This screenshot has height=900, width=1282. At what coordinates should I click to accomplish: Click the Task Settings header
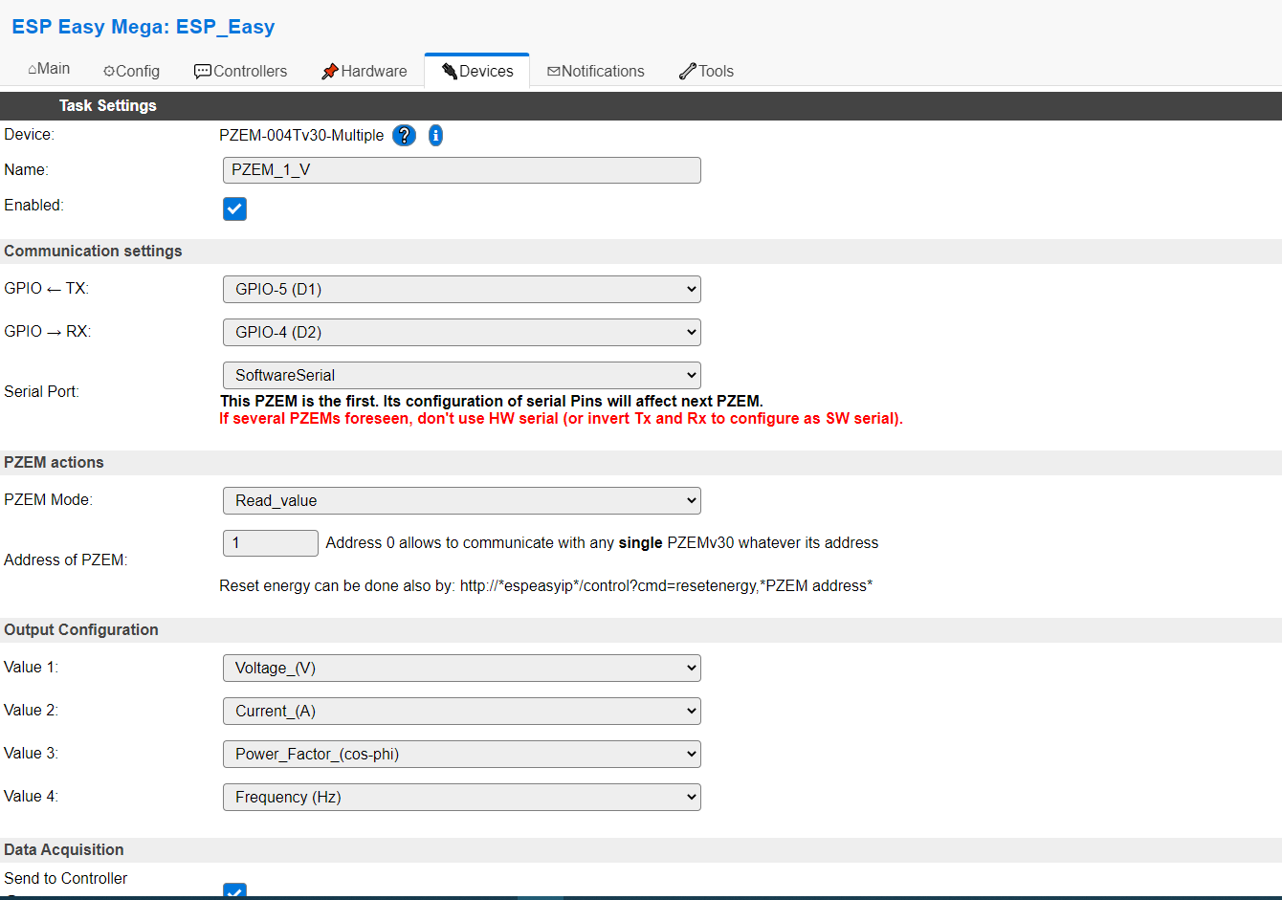click(x=107, y=105)
